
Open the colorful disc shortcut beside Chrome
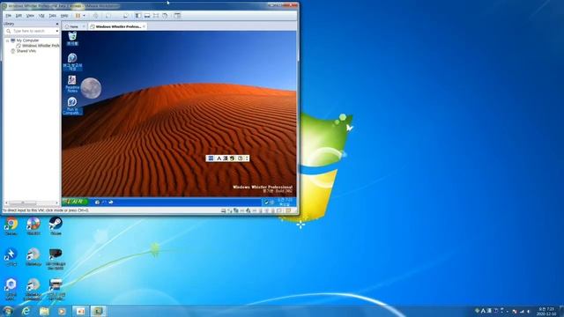pos(33,226)
